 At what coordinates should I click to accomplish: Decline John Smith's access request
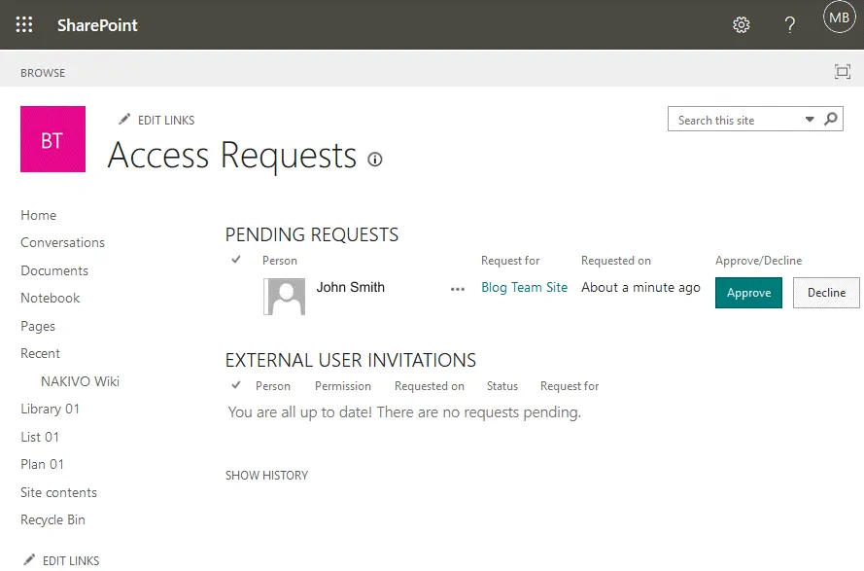tap(826, 293)
